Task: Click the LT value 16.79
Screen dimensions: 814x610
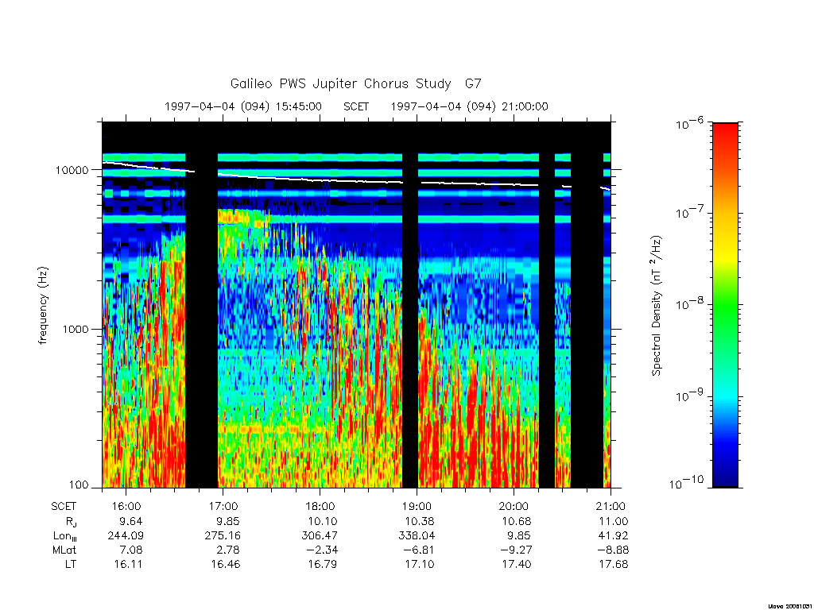Action: 323,564
